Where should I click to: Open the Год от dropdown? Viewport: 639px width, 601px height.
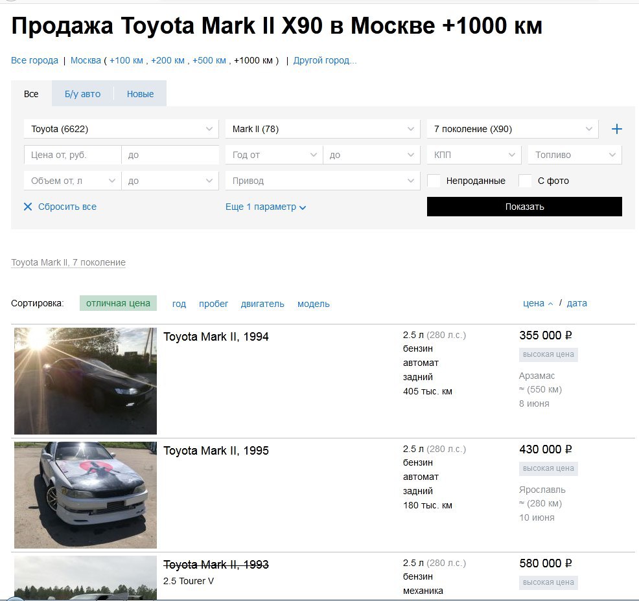tap(274, 155)
